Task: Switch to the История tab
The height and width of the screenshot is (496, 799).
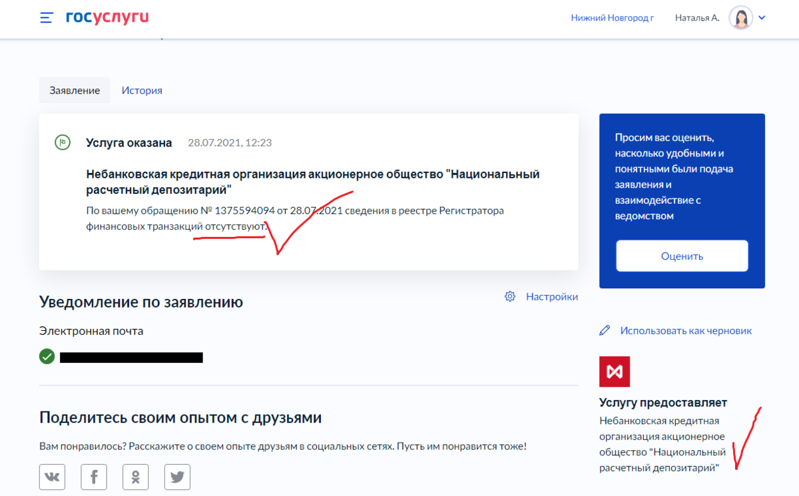Action: tap(142, 90)
